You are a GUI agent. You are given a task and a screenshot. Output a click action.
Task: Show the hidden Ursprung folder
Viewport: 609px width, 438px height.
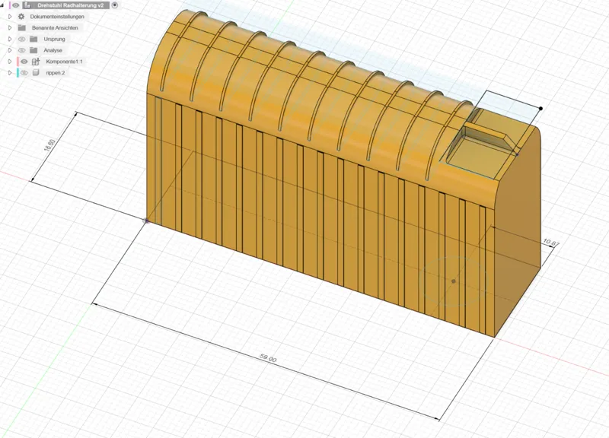pyautogui.click(x=22, y=40)
